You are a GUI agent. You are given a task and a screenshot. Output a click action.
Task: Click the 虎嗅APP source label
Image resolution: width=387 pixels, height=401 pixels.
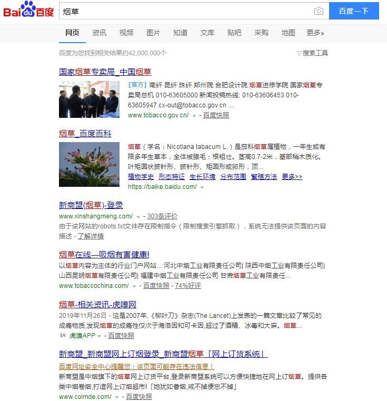coord(82,336)
